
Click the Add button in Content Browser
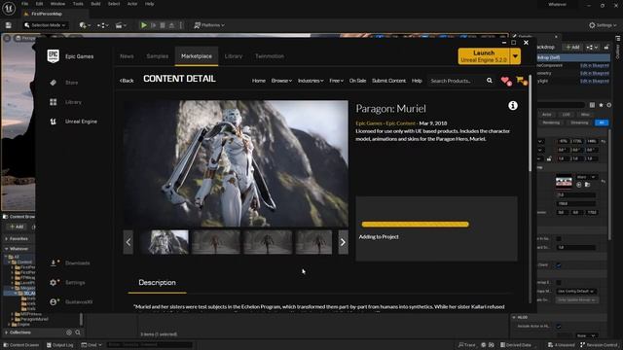pos(17,227)
